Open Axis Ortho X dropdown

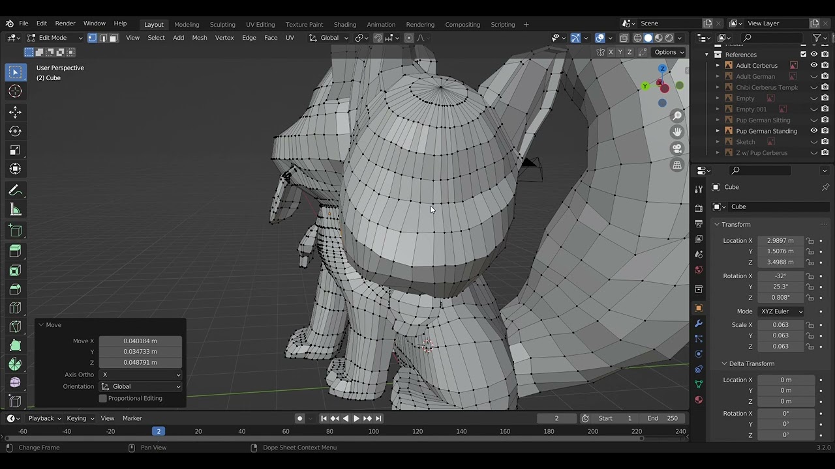(140, 375)
